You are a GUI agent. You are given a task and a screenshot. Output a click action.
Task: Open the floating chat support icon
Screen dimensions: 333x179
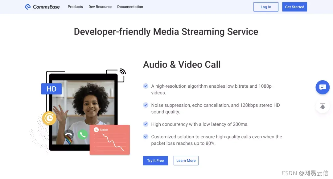pos(323,87)
